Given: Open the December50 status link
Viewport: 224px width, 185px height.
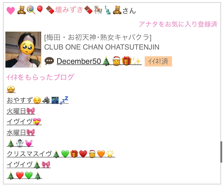Looking at the screenshot, I should [99, 61].
